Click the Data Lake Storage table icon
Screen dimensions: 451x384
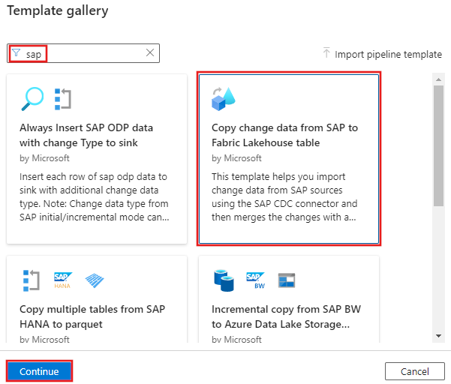point(287,280)
